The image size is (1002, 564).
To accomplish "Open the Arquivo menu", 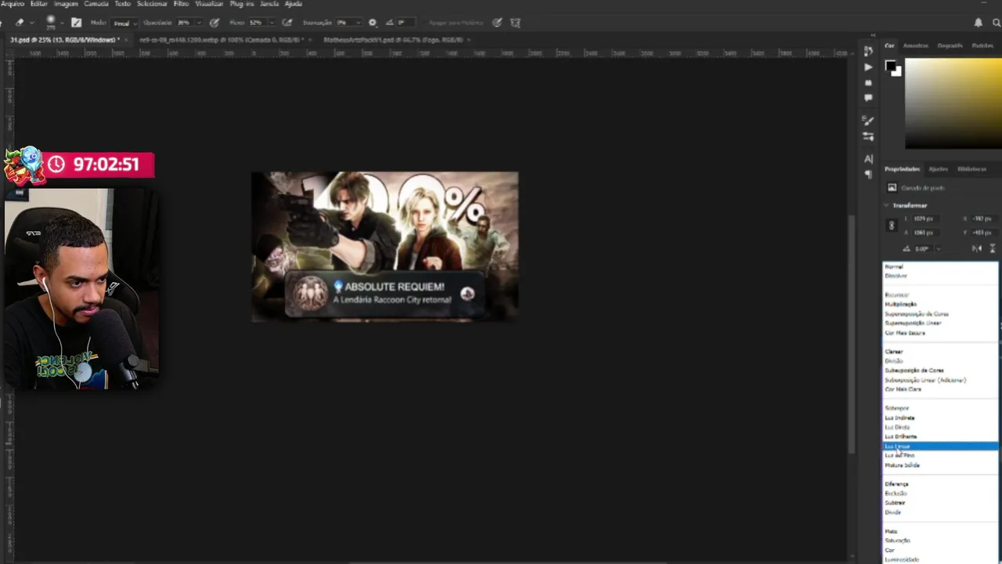I will 12,4.
